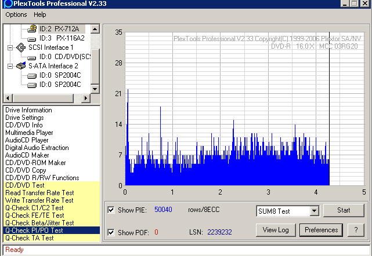Open the Preferences dialog
This screenshot has height=256, width=372.
point(322,230)
